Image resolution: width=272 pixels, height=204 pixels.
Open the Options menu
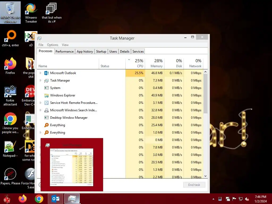[x=53, y=45]
